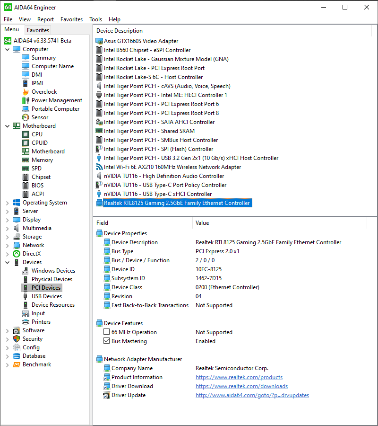
Task: Open the realtek.com/products link
Action: pos(239,377)
